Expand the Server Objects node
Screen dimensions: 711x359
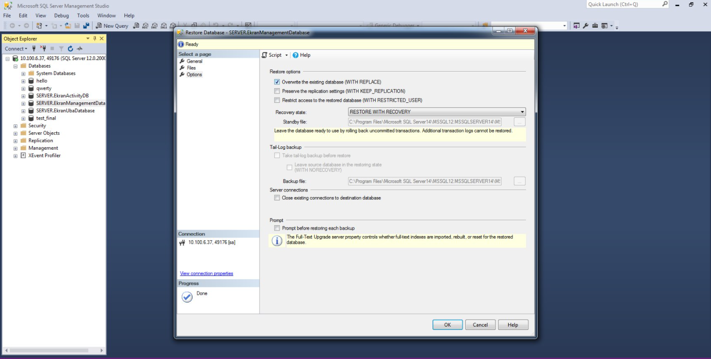coord(15,133)
